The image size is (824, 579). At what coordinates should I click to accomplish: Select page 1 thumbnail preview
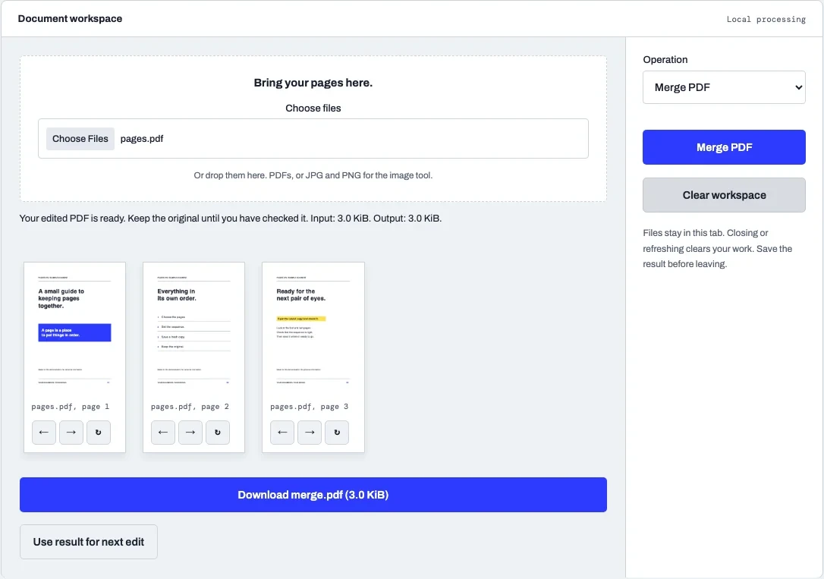[x=74, y=332]
